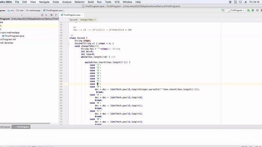Open the Code menu
Screen dimensions: 262x147
(x=56, y=2)
